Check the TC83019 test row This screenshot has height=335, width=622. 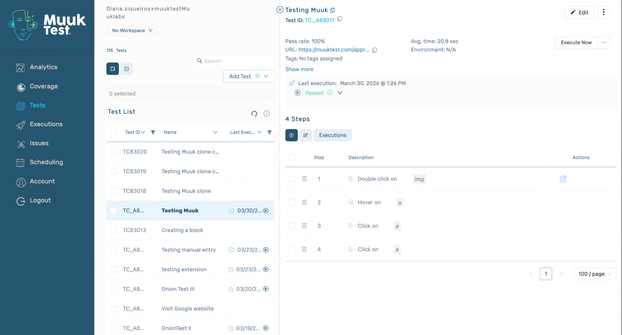click(113, 171)
